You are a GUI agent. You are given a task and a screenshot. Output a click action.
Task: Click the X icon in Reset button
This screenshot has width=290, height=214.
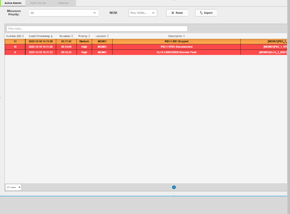click(173, 13)
